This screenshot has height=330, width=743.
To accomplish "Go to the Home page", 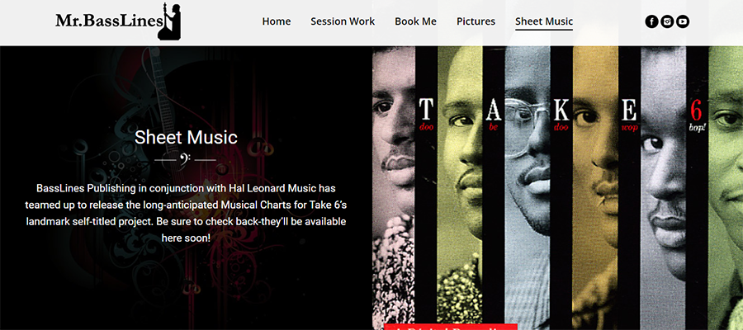I will [x=277, y=21].
